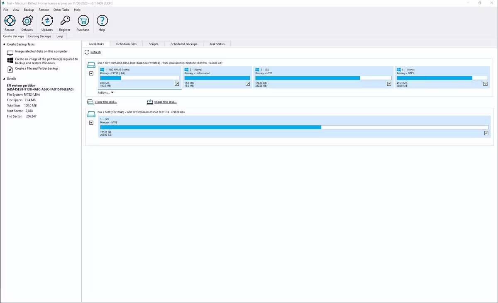This screenshot has width=498, height=303.
Task: Click the Refresh arrows icon
Action: 87,52
